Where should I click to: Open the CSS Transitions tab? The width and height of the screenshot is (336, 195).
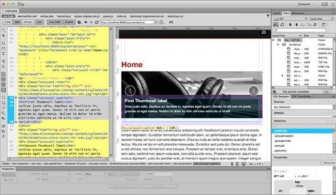[301, 97]
